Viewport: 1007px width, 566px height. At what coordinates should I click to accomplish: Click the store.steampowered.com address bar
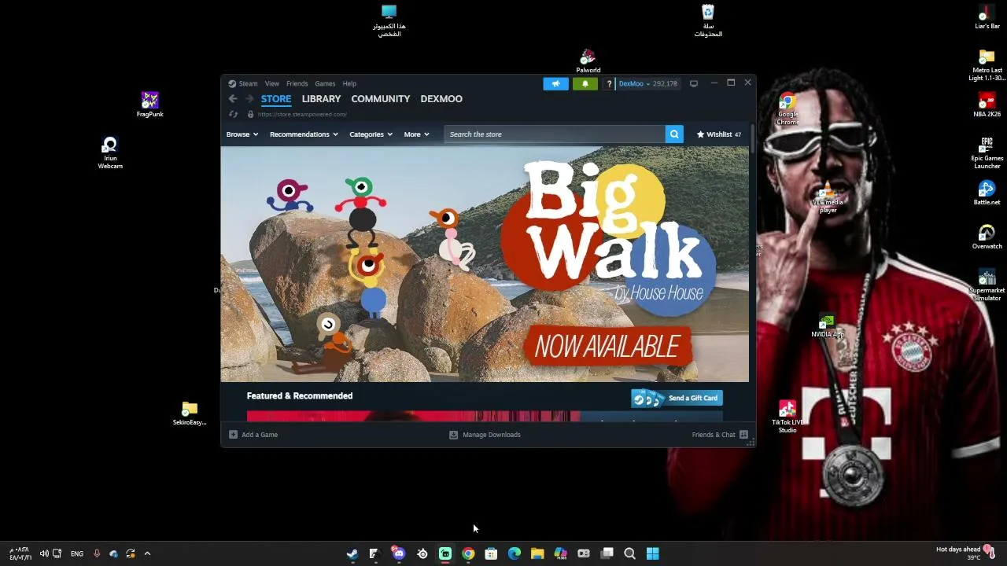(x=302, y=114)
